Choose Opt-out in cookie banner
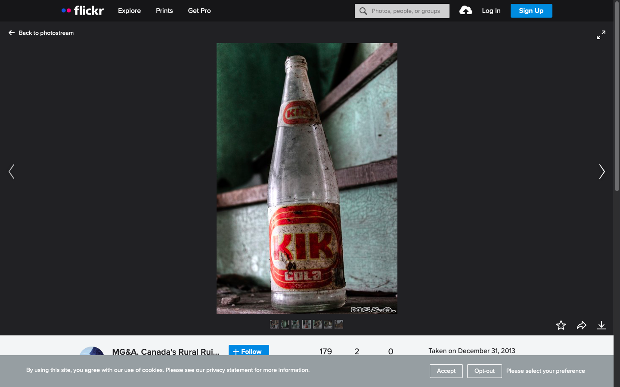This screenshot has height=387, width=620. (484, 371)
